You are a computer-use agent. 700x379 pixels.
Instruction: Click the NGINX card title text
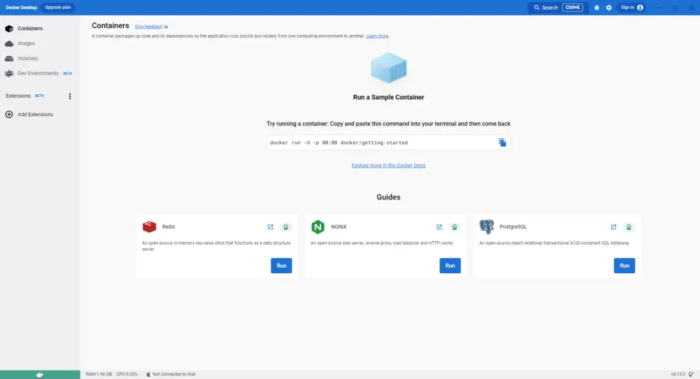click(x=338, y=227)
